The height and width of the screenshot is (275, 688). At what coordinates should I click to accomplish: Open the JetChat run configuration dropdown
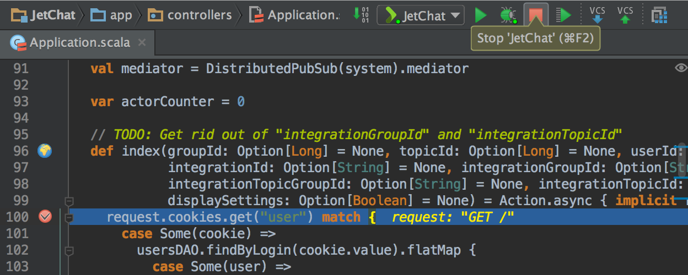pyautogui.click(x=421, y=15)
